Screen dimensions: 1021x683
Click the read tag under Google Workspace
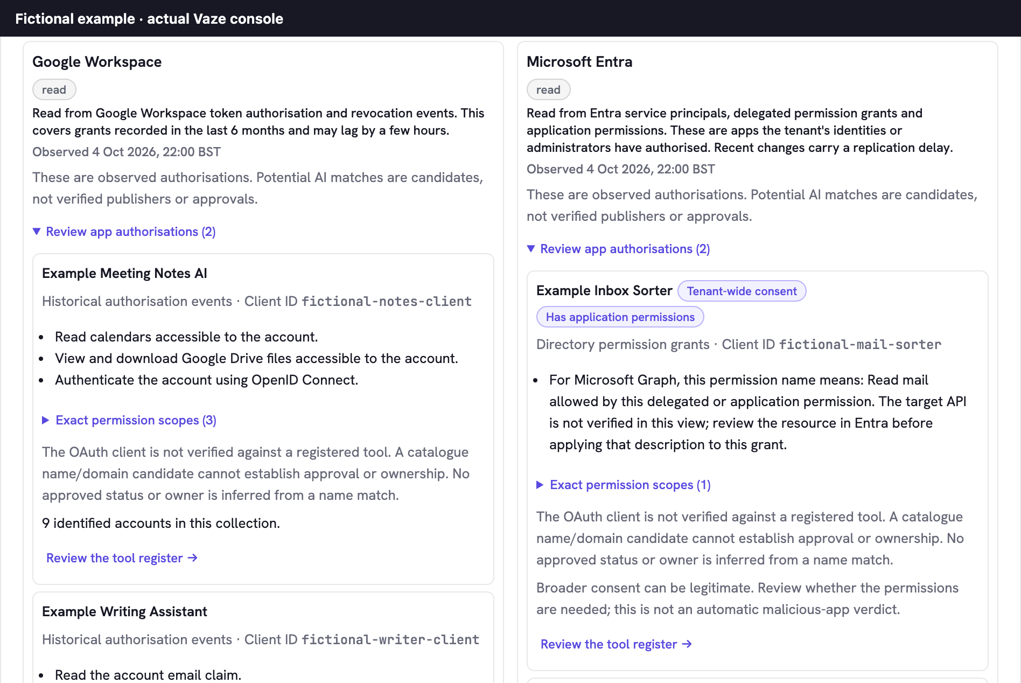click(x=54, y=89)
